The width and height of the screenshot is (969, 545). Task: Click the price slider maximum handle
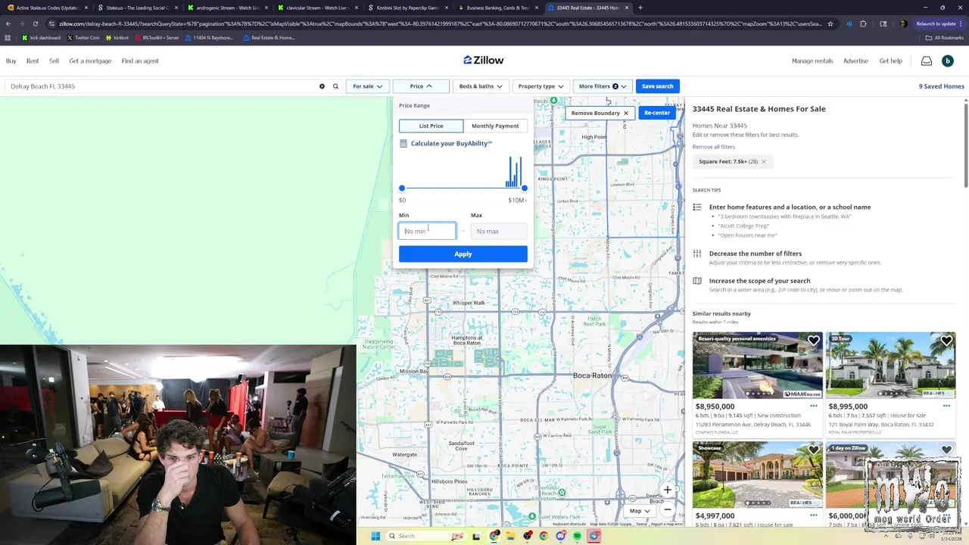525,188
